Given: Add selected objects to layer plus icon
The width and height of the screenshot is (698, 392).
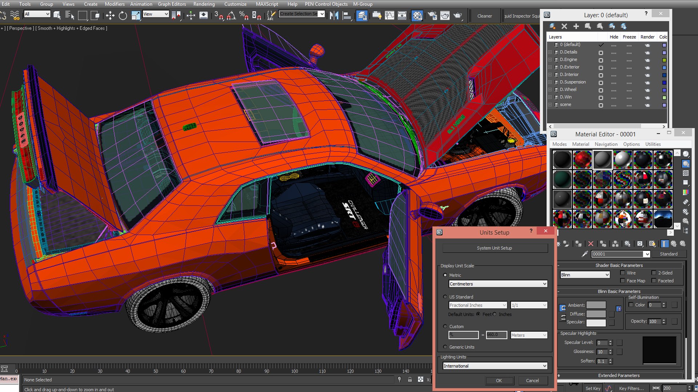Looking at the screenshot, I should (576, 26).
